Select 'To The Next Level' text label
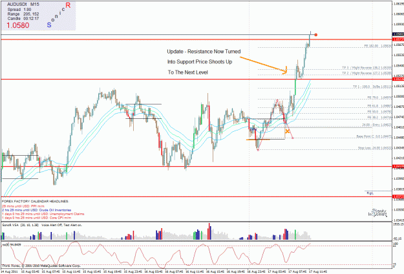The width and height of the screenshot is (404, 274). point(188,72)
